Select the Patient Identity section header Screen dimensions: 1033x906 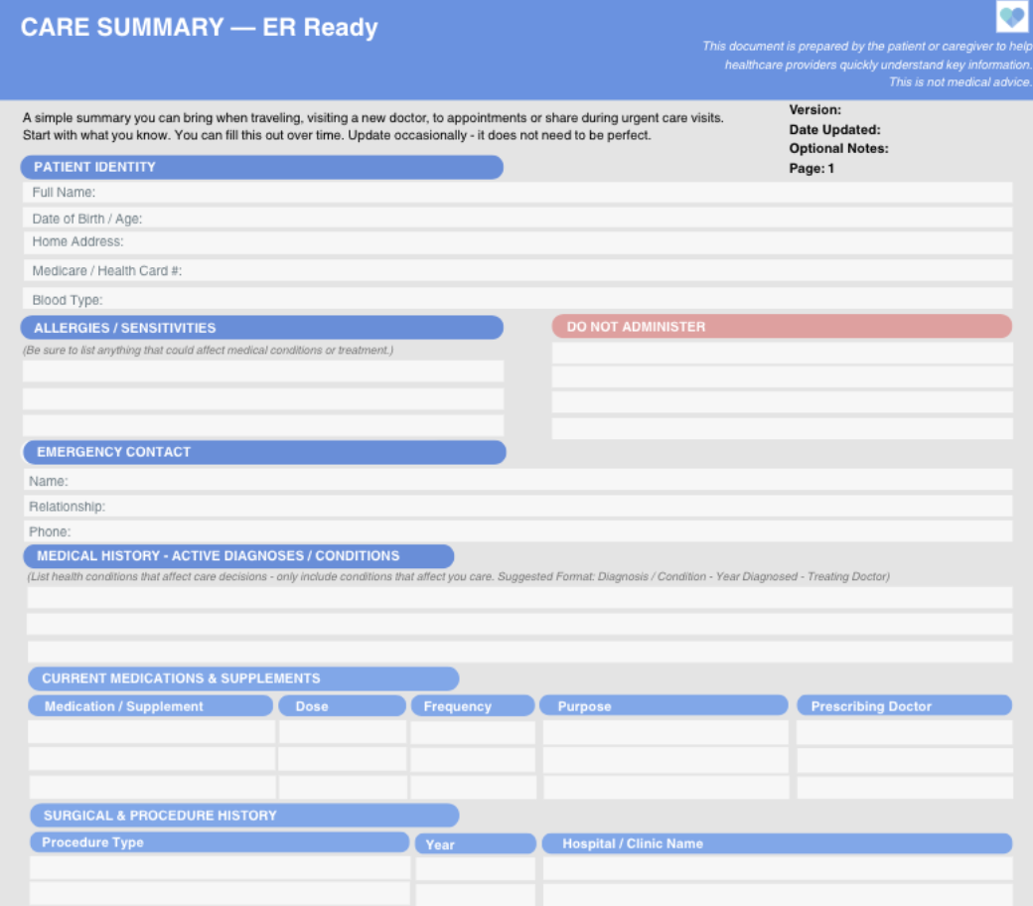262,167
